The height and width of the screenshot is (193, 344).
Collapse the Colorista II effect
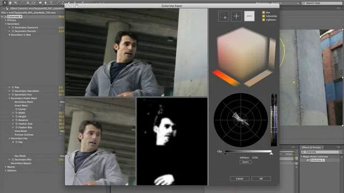tap(2, 17)
